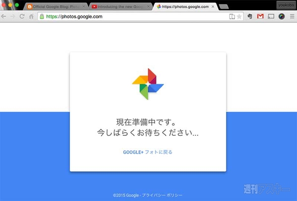Switch to Official Google Blog tab
297x201 pixels.
click(x=56, y=6)
